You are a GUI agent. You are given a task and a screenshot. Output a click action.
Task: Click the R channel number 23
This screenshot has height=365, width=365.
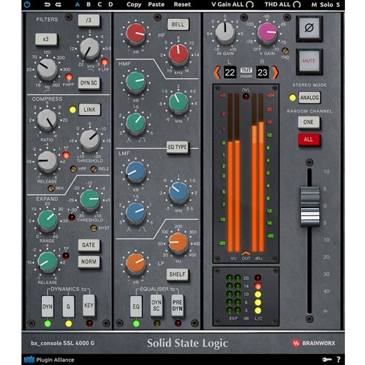pos(262,72)
